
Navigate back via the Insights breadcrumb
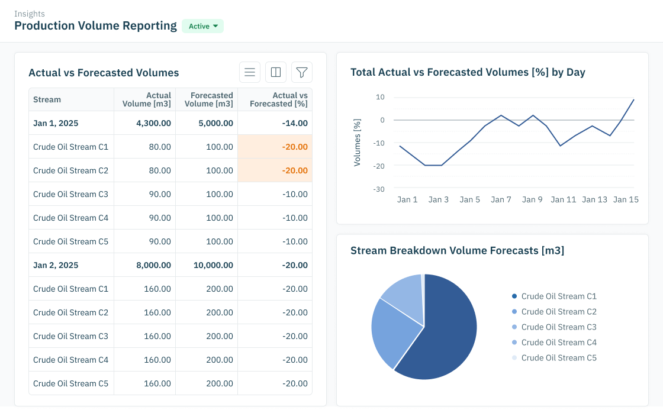(30, 13)
